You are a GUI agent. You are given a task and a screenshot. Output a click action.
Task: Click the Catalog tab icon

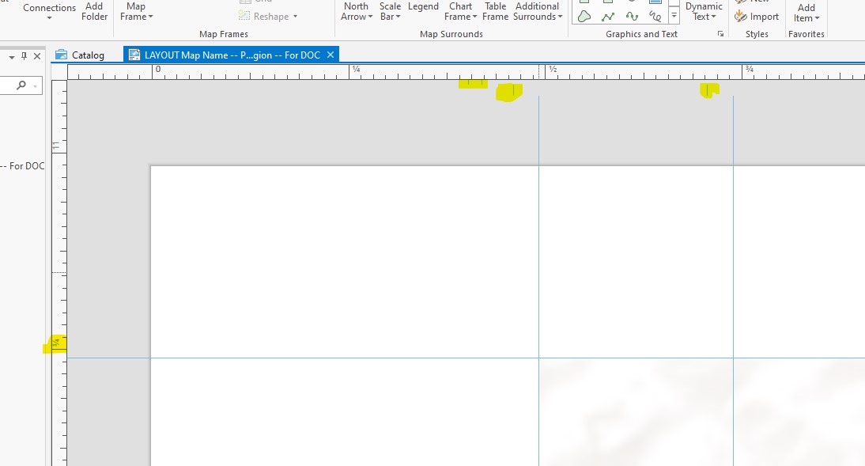pos(61,55)
